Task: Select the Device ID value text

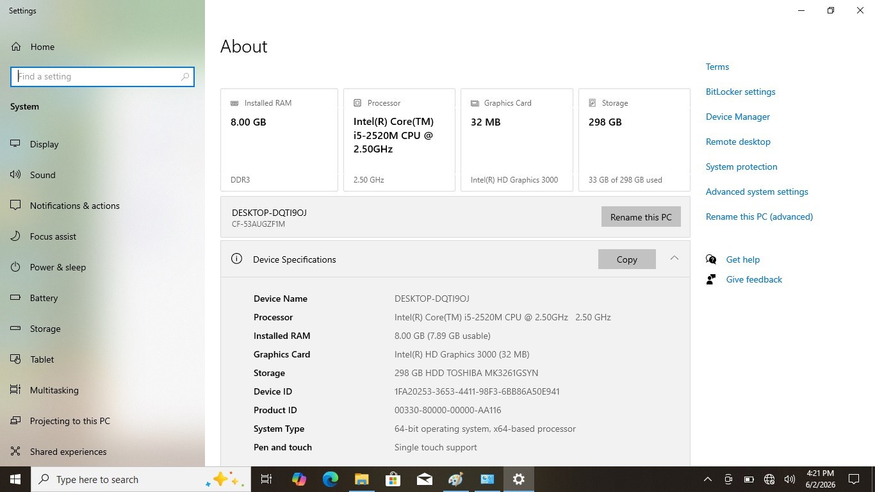Action: 477,391
